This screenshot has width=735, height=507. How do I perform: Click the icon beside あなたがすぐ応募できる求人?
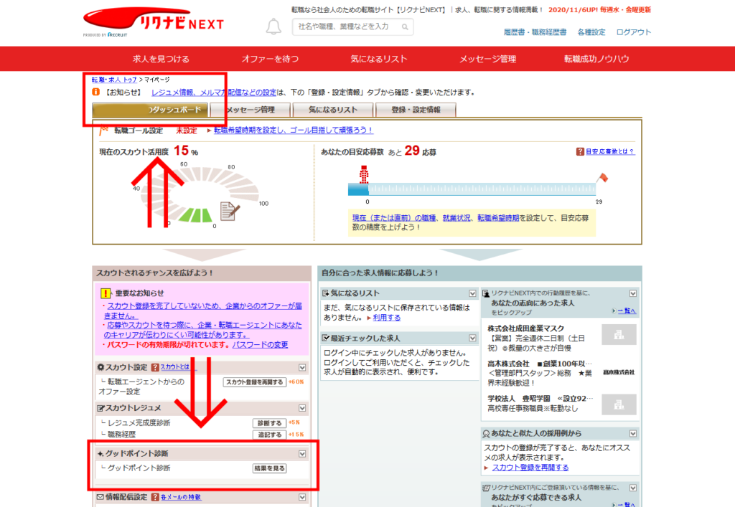click(486, 488)
